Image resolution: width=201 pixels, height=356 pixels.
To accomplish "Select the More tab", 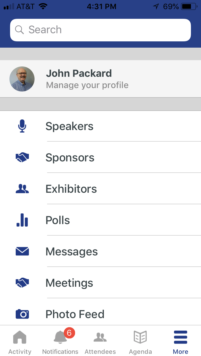I will pyautogui.click(x=181, y=342).
